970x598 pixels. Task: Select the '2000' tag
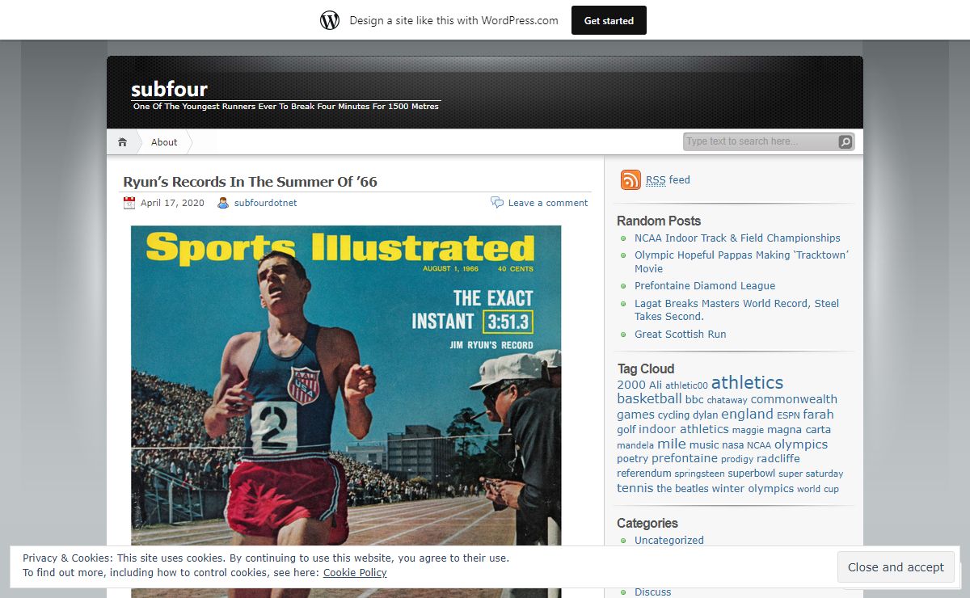click(631, 385)
